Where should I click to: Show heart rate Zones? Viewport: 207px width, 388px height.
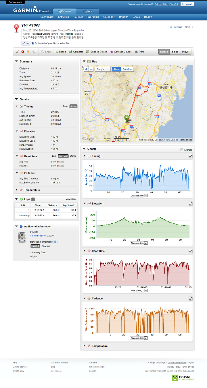coord(73,156)
